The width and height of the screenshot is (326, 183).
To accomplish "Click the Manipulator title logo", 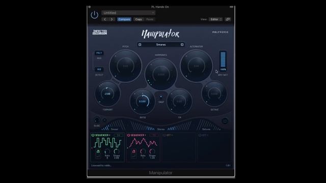I will click(x=160, y=34).
